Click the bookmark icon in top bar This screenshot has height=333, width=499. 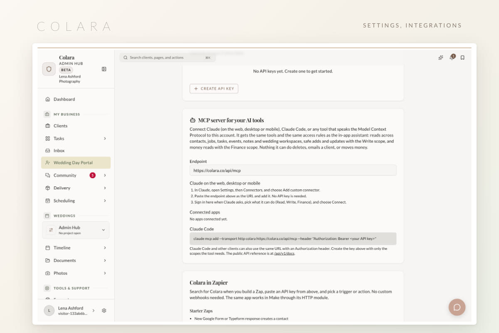[462, 57]
